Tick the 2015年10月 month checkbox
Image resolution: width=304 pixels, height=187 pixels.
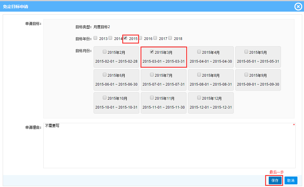coord(105,98)
